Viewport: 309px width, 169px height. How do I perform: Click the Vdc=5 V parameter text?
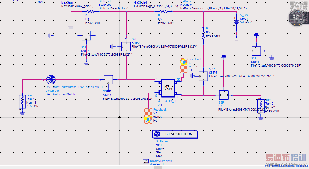tap(246, 22)
